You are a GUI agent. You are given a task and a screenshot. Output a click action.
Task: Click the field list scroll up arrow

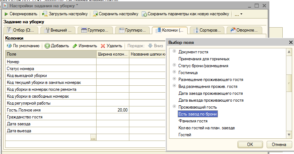289,52
